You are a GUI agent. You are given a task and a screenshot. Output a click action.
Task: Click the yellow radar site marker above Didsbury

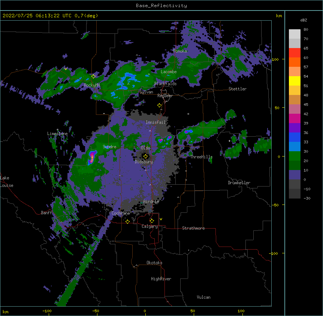tap(145, 156)
